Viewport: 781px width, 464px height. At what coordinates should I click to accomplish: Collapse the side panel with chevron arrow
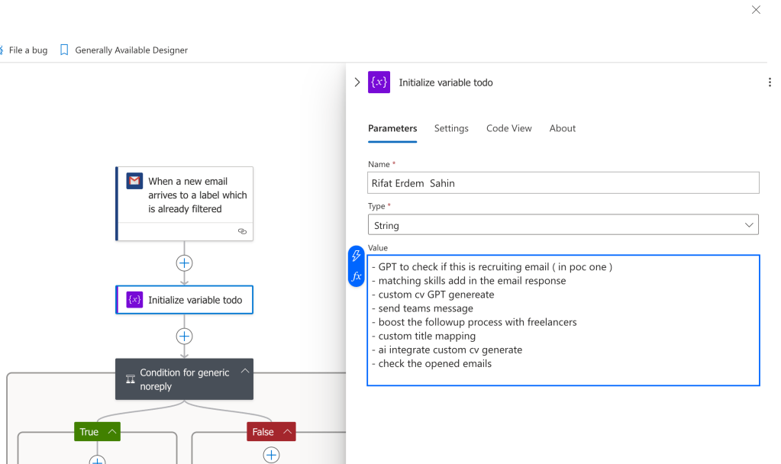[357, 82]
